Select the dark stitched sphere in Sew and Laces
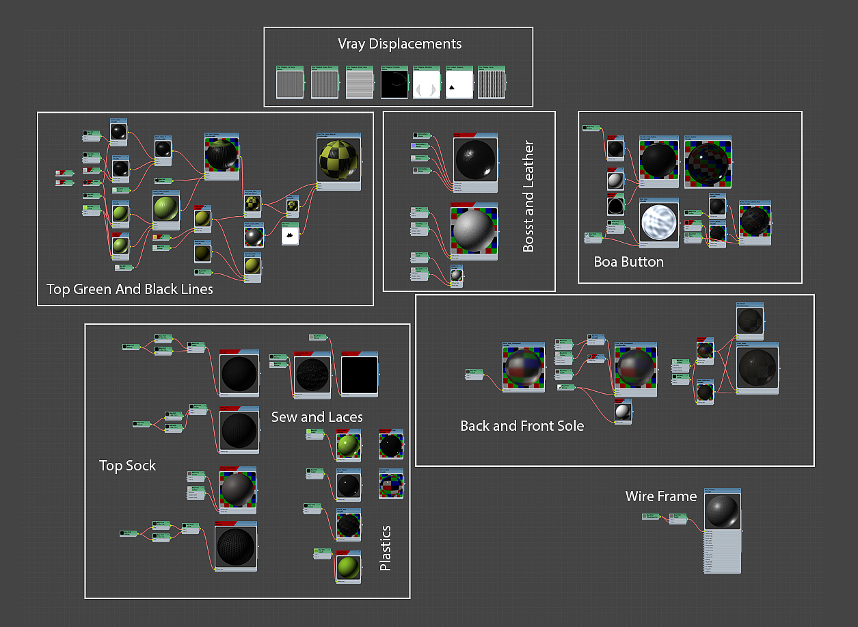 coord(312,374)
